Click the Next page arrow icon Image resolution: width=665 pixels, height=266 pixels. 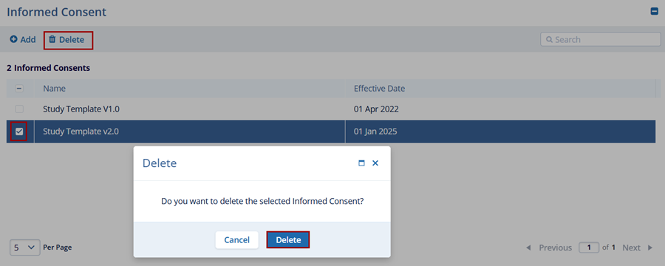(x=650, y=248)
